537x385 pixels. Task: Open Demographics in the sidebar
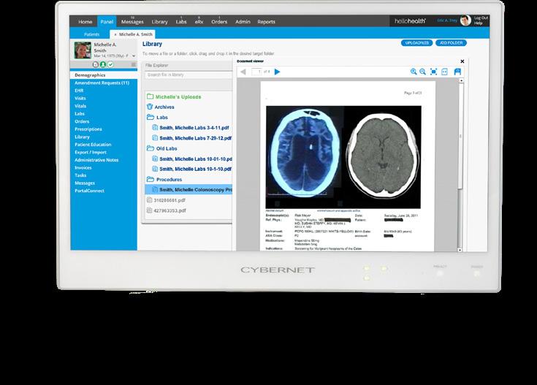tap(104, 75)
